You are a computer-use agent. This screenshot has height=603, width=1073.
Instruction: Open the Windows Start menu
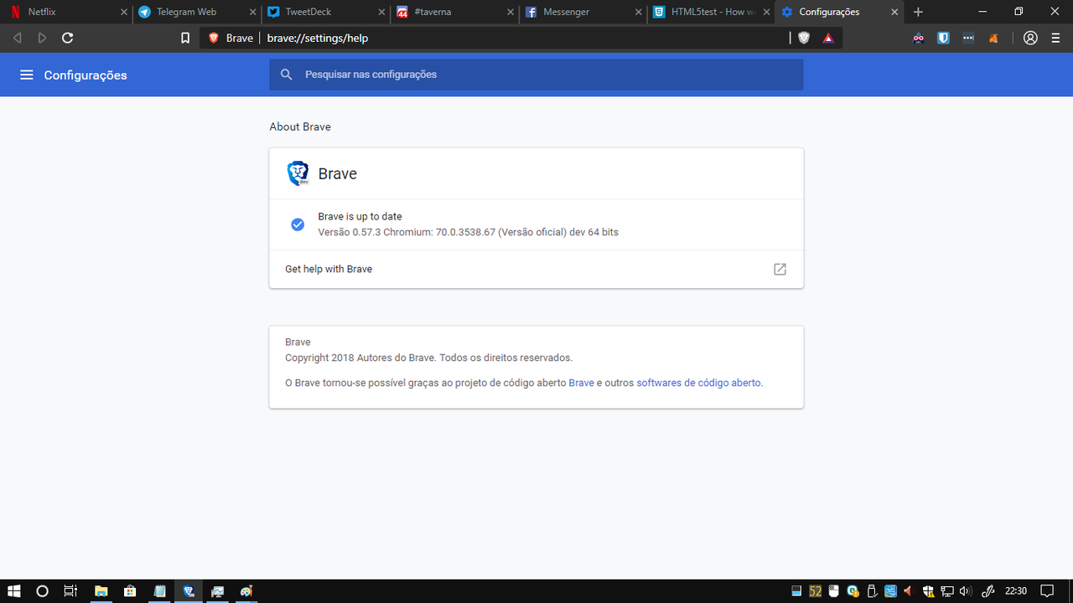coord(14,591)
